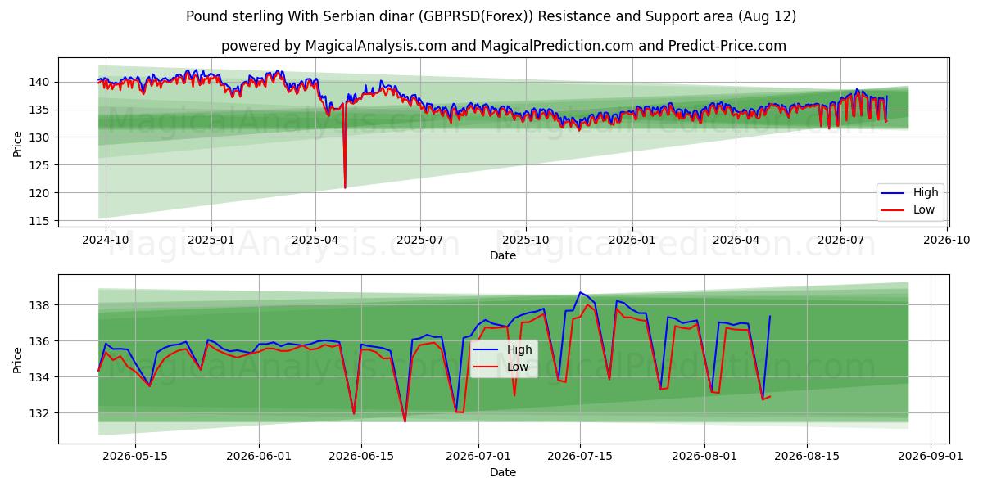The height and width of the screenshot is (491, 983).
Task: Click the sharp price dip near 2025-04
Action: 345,187
